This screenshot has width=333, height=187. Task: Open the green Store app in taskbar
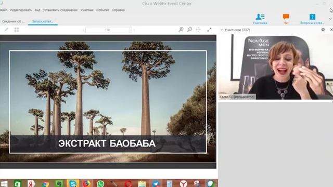click(x=18, y=183)
